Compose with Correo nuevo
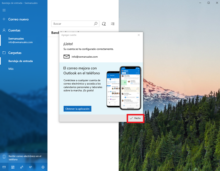 click(x=18, y=19)
